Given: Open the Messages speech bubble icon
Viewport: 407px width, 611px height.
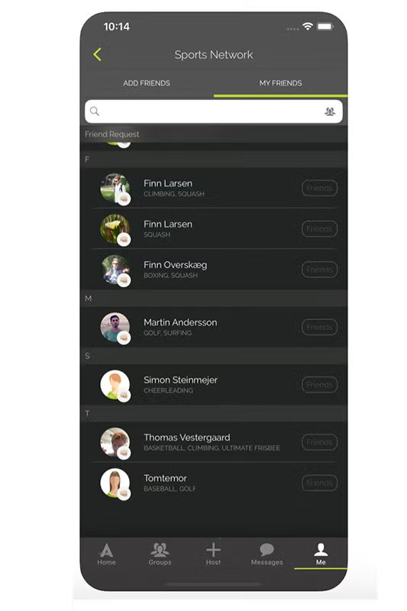Looking at the screenshot, I should pyautogui.click(x=266, y=549).
